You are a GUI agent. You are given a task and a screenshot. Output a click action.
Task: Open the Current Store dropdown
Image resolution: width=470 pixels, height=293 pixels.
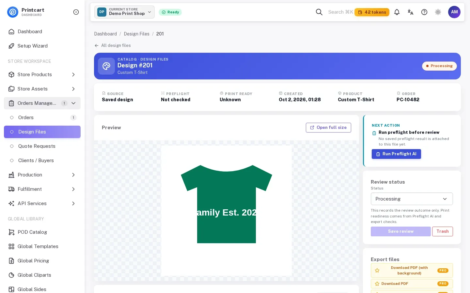click(124, 12)
